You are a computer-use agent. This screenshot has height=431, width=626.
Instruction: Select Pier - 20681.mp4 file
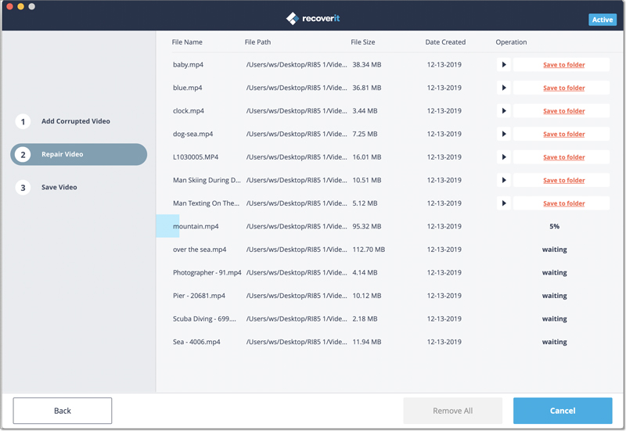199,296
